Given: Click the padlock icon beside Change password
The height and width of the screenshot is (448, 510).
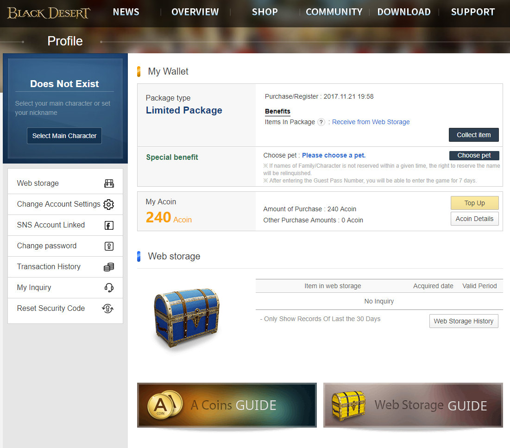Looking at the screenshot, I should [109, 246].
